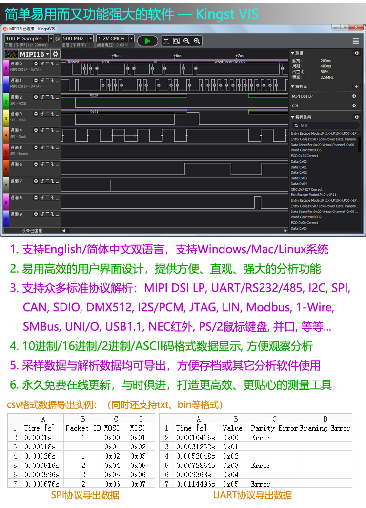Open MIPI DSI LP analyzer settings gear
This screenshot has width=366, height=508.
click(x=354, y=96)
